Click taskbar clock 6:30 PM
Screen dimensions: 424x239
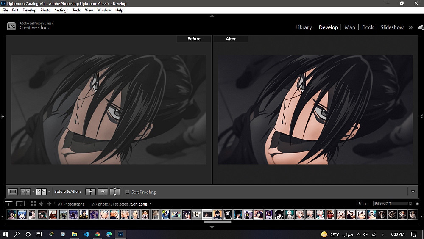point(398,234)
